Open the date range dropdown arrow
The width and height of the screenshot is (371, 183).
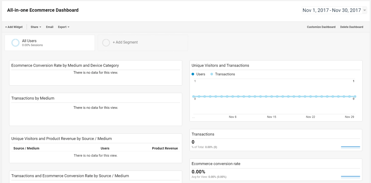[x=365, y=11]
